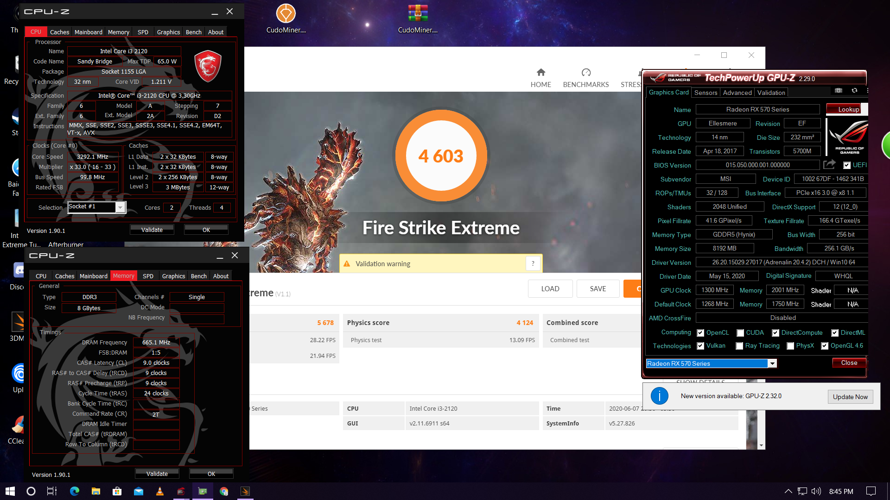Image resolution: width=890 pixels, height=500 pixels.
Task: Open Microsoft Store from taskbar
Action: point(117,491)
